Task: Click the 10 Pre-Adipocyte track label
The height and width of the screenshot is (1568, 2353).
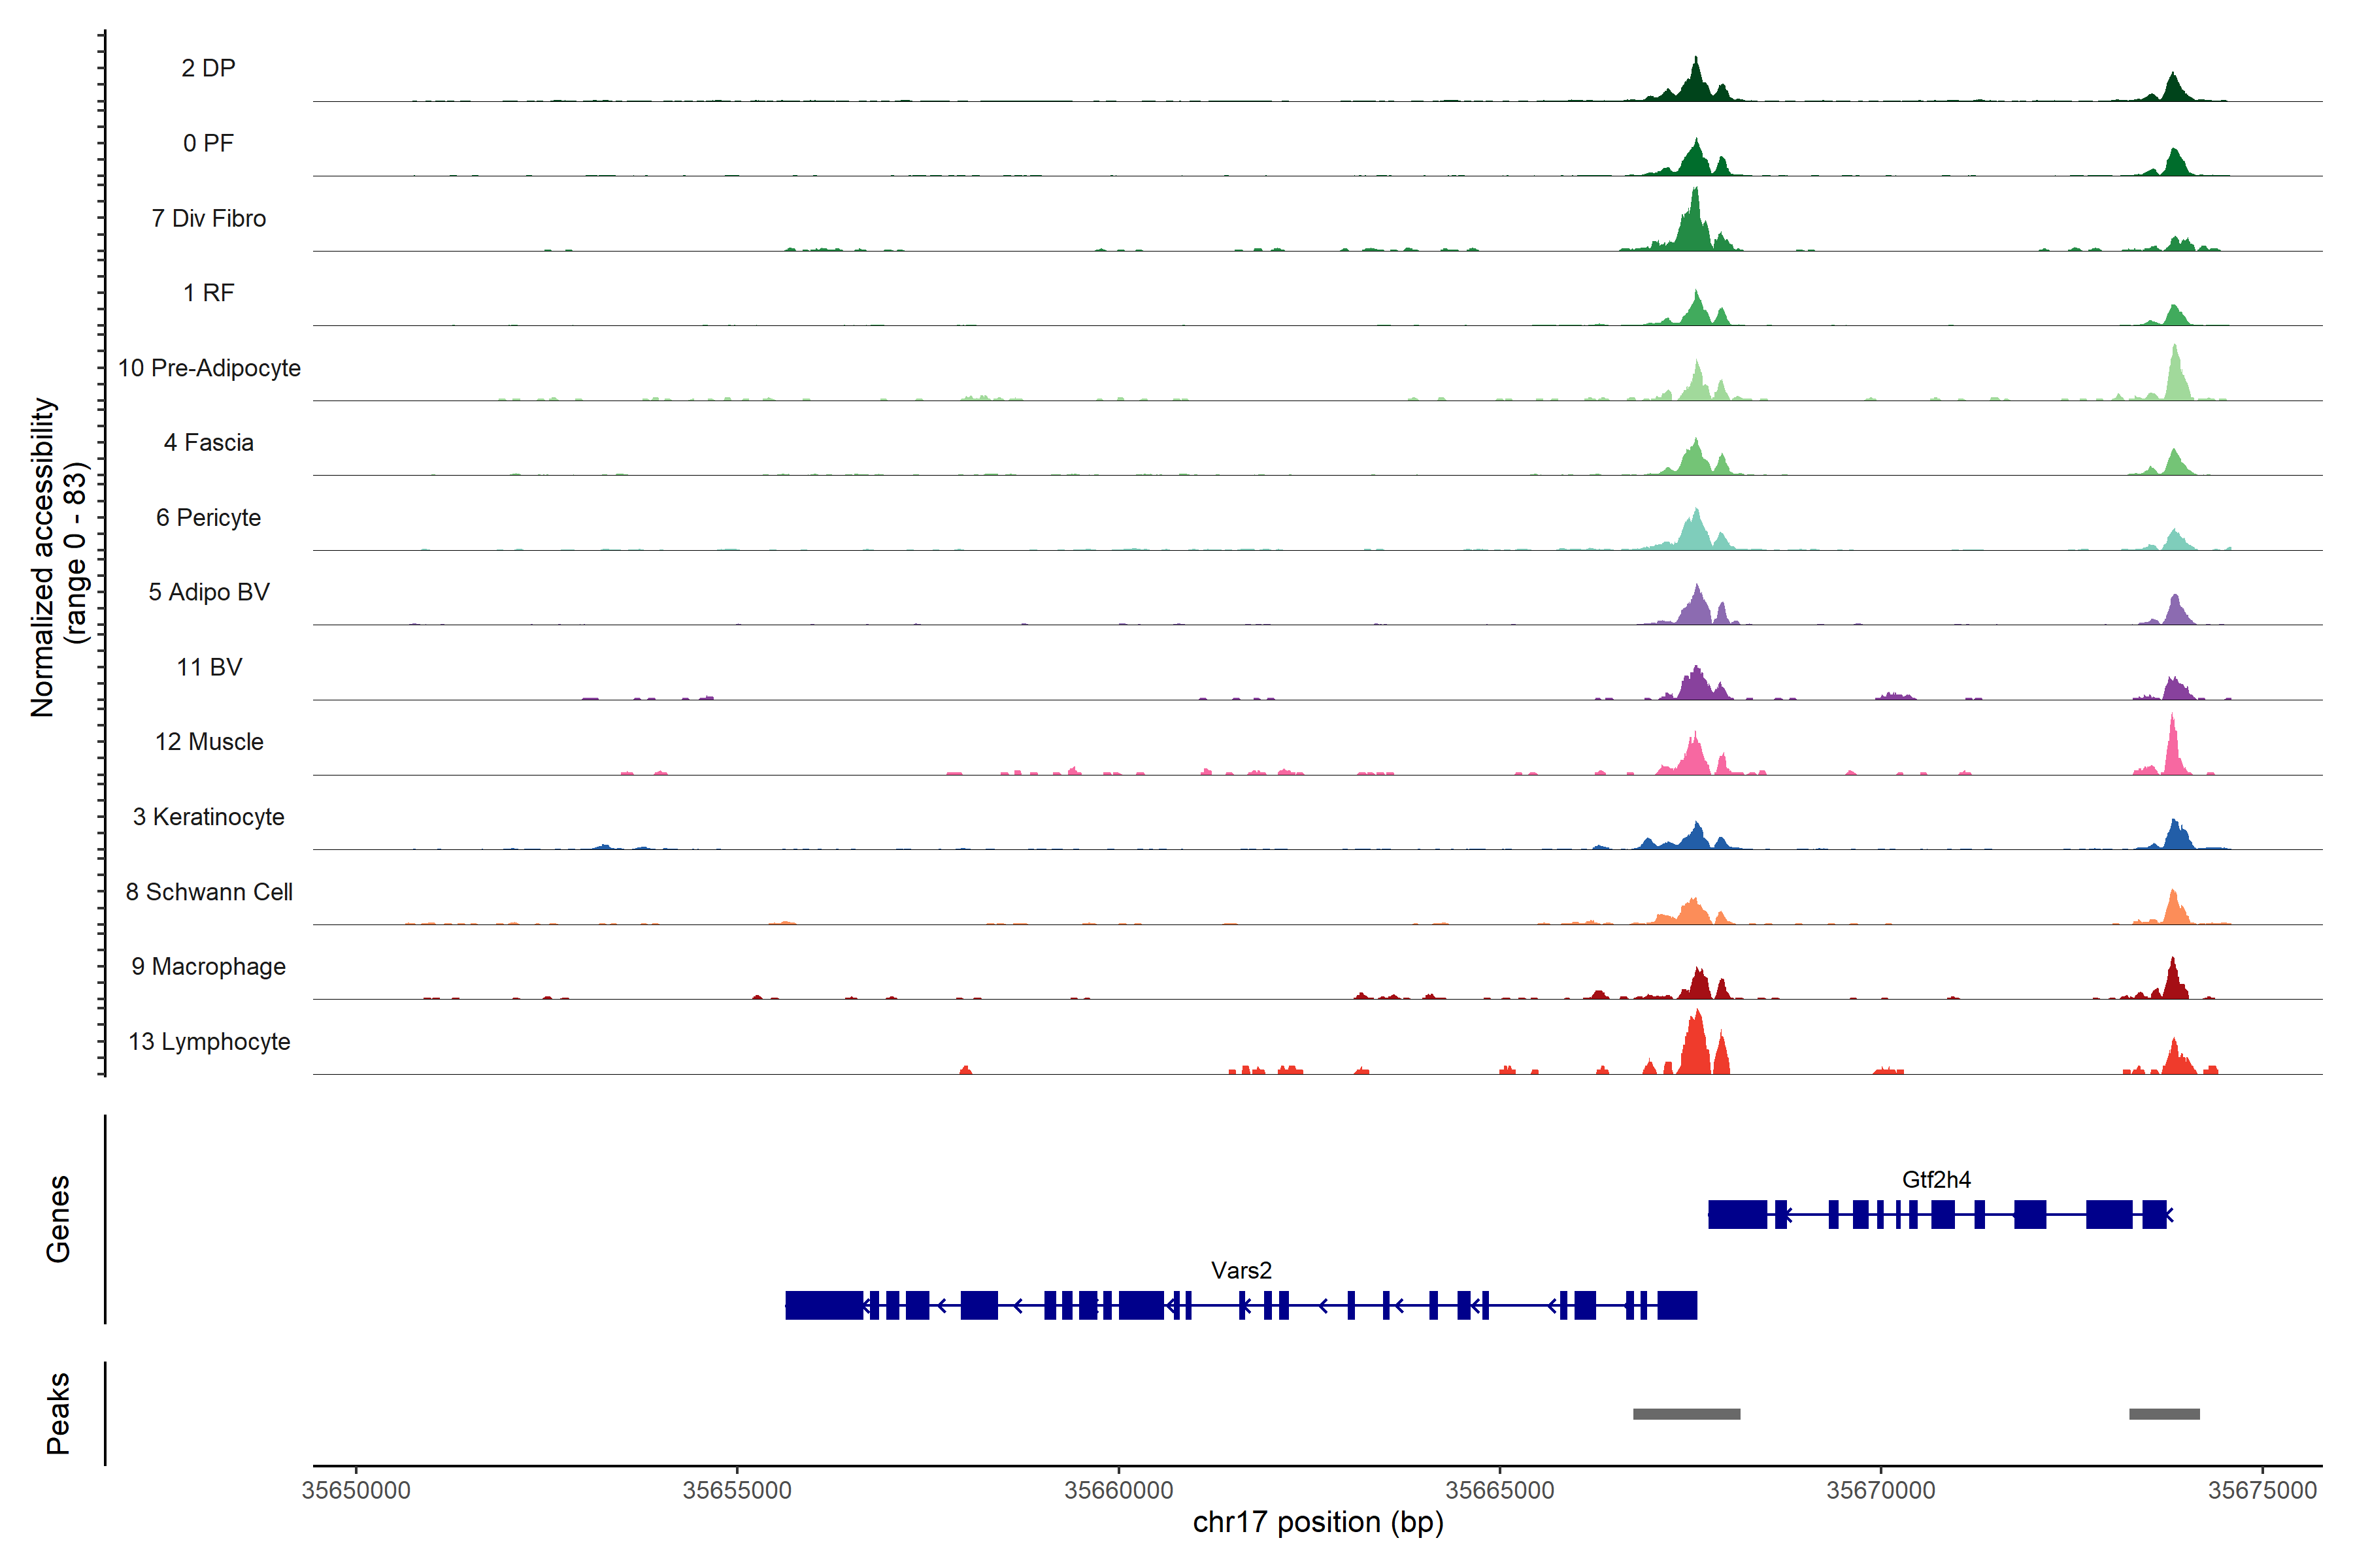Action: pyautogui.click(x=208, y=368)
